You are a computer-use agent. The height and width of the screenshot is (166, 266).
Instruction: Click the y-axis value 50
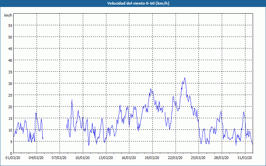click(x=10, y=37)
